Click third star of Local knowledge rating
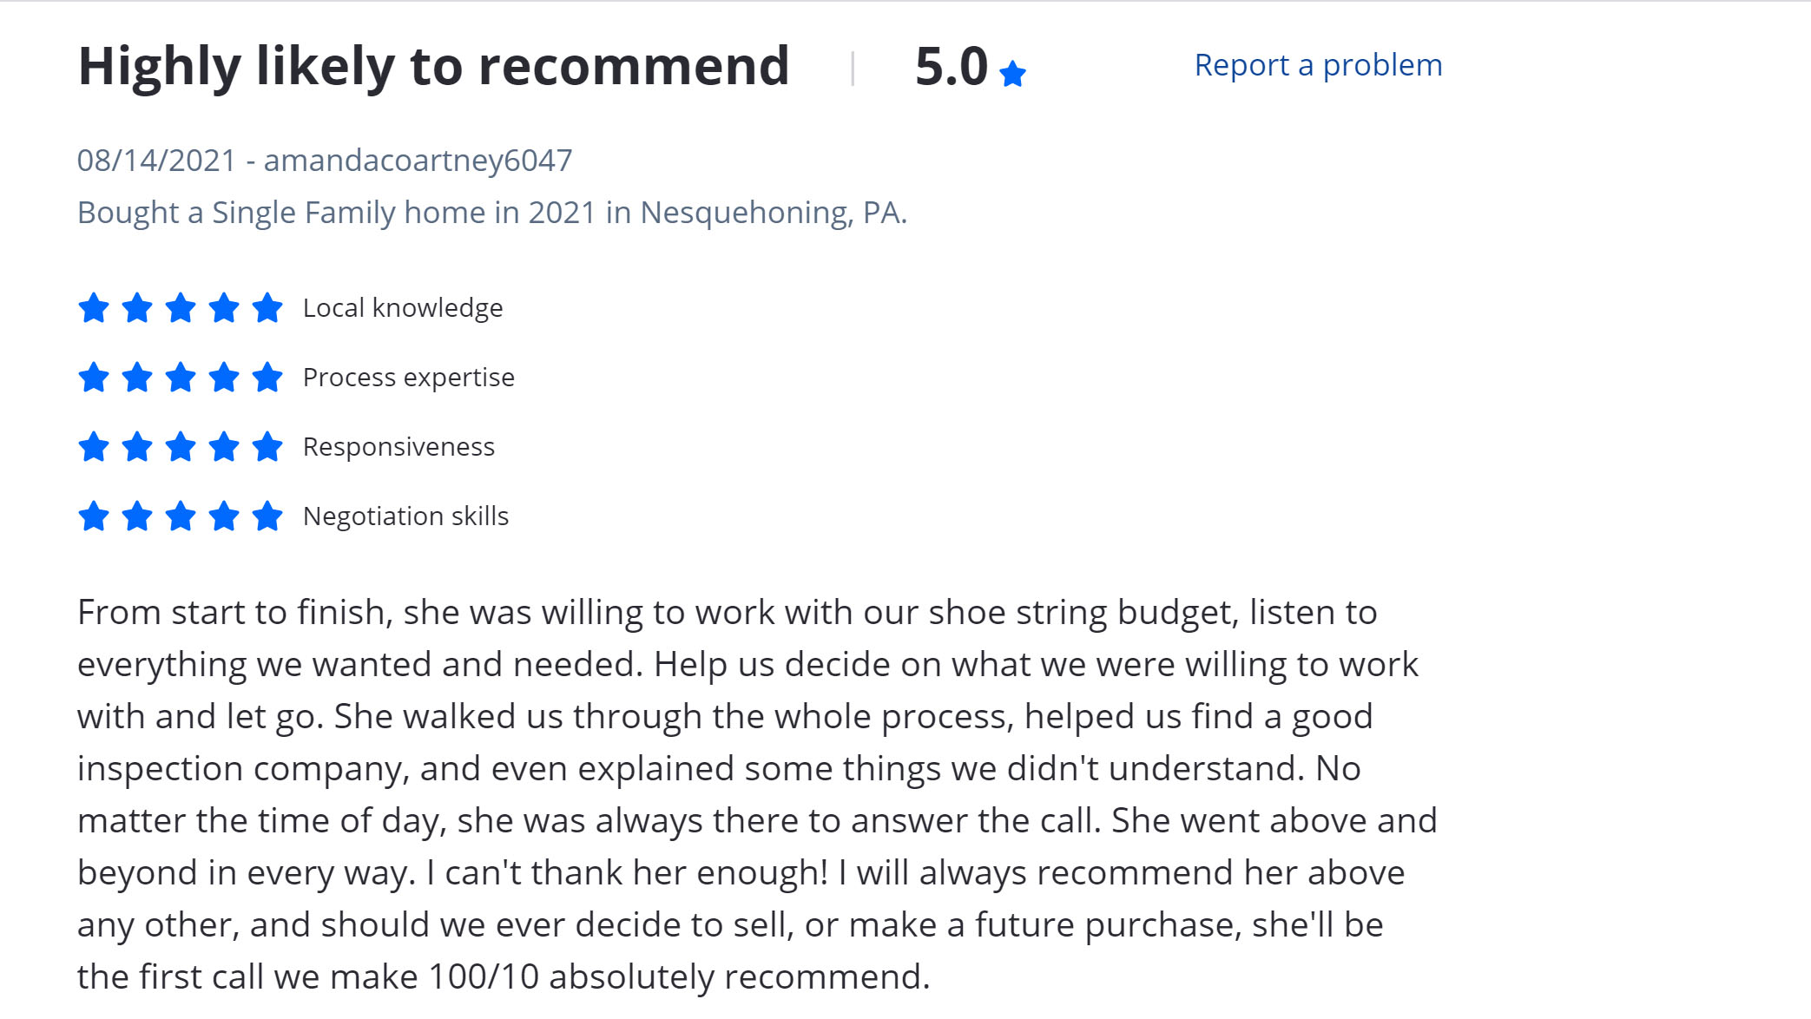 (x=181, y=308)
